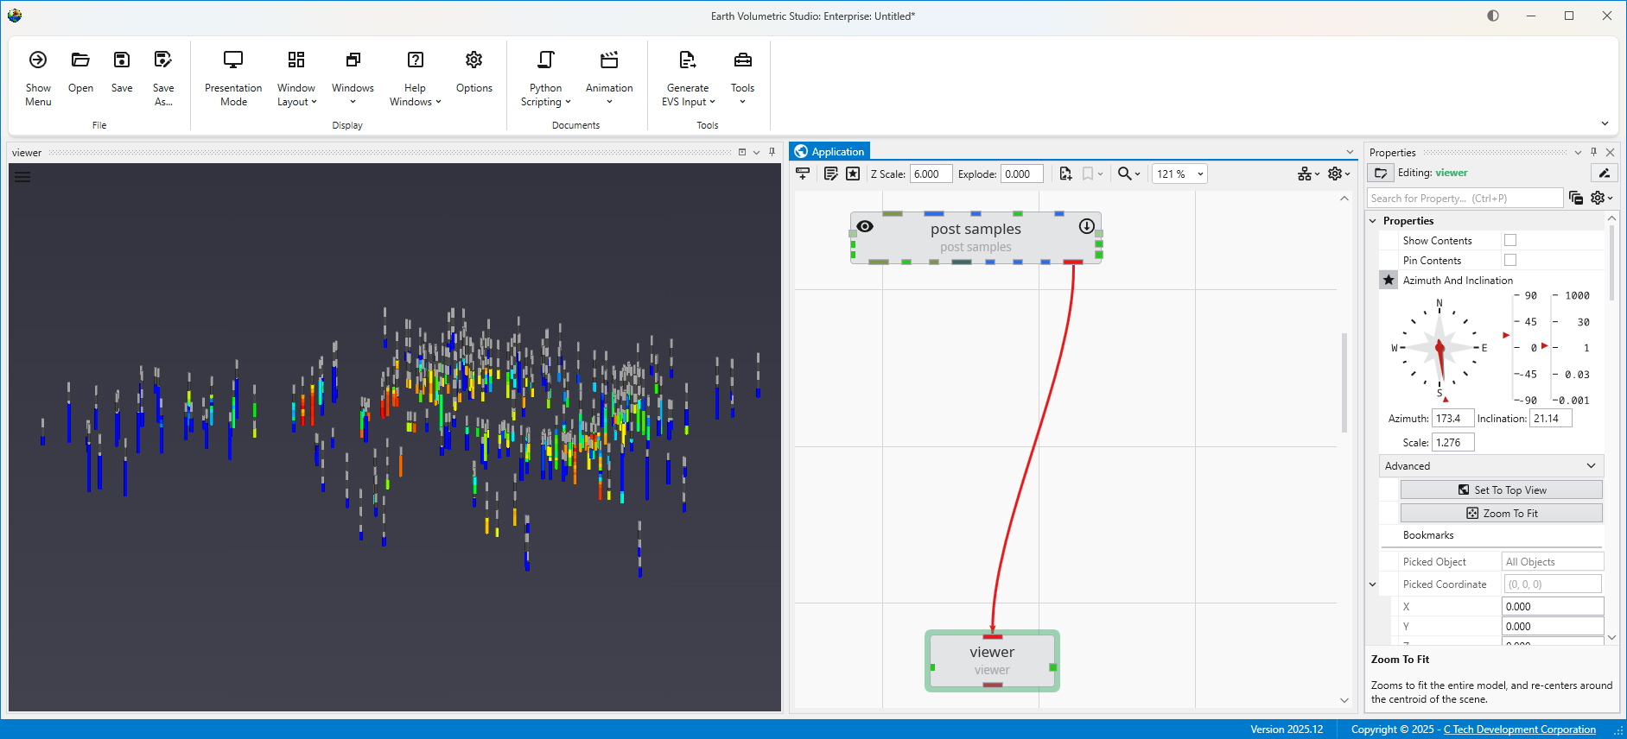The height and width of the screenshot is (739, 1627).
Task: Select the Application tab
Action: coord(829,151)
